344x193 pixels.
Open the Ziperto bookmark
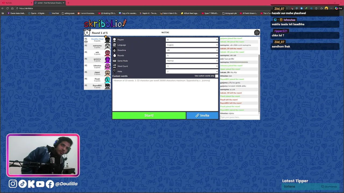point(37,13)
